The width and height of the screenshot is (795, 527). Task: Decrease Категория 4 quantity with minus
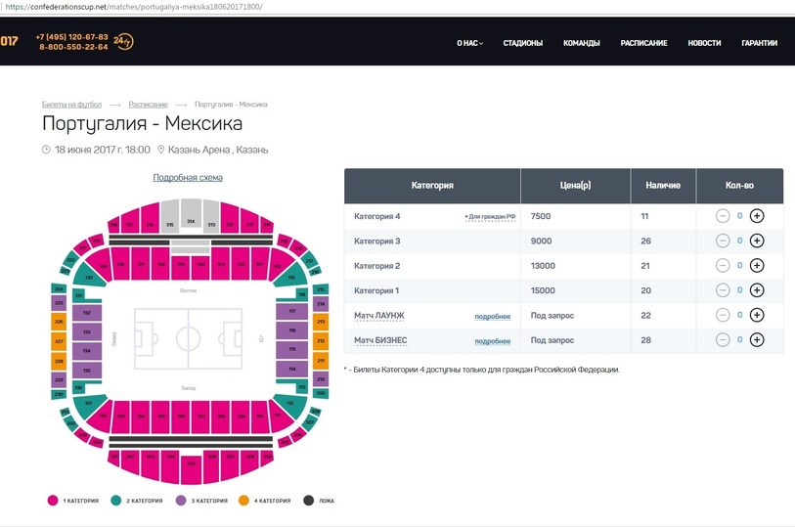point(723,216)
